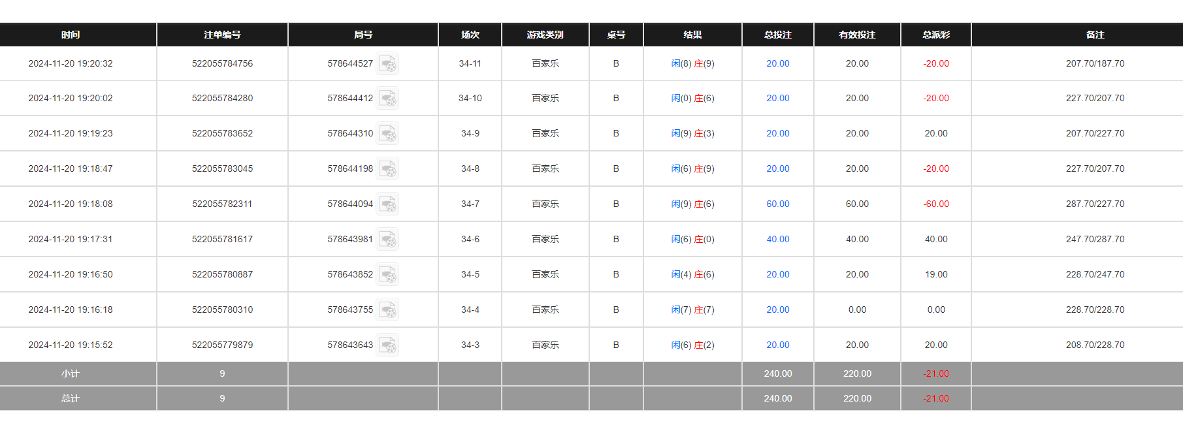Click the 备注 column header

pyautogui.click(x=1095, y=35)
